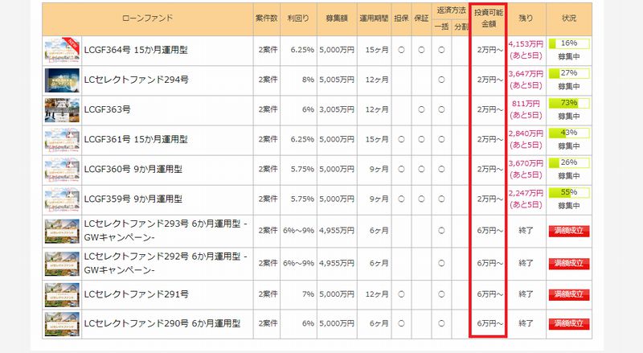Screen dimensions: 643x353
Task: Click the 返済方法 column header
Action: click(451, 10)
